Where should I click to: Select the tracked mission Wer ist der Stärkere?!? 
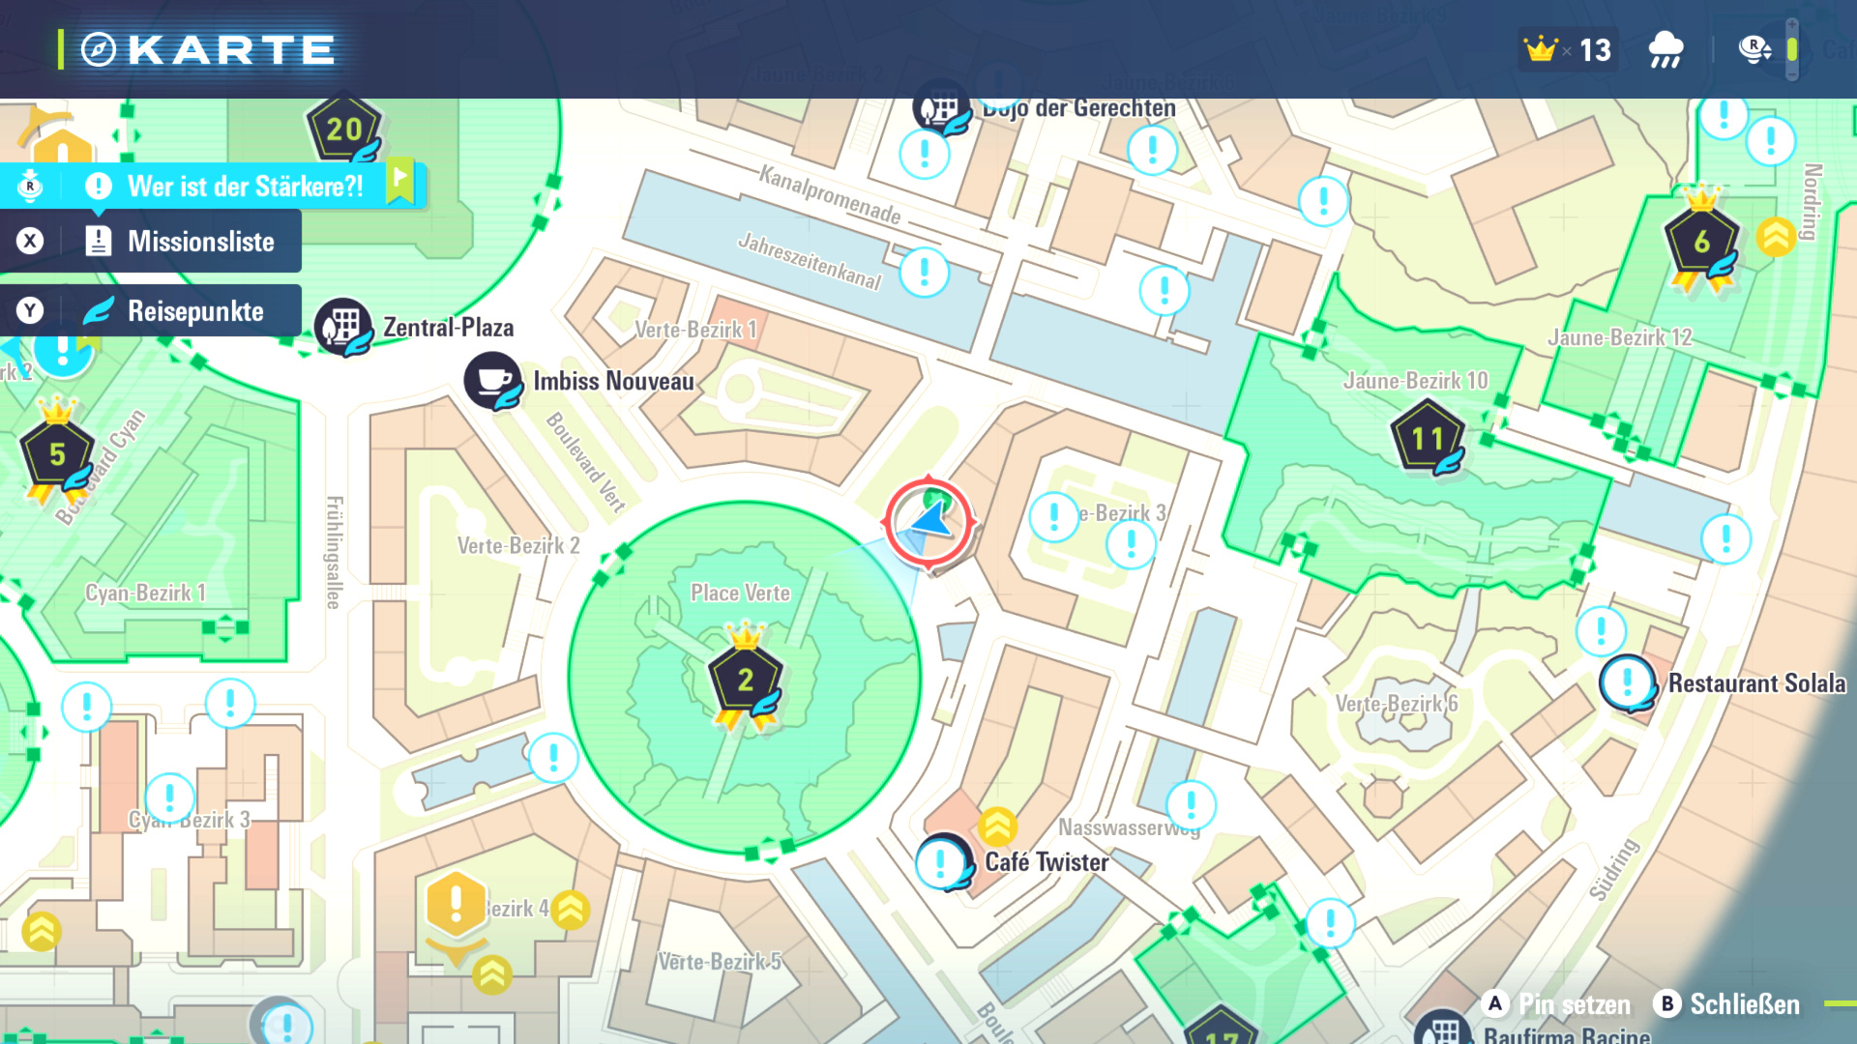[245, 187]
